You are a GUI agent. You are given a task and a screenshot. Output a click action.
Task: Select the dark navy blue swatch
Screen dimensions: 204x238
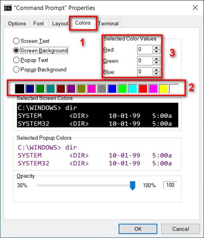click(x=30, y=89)
